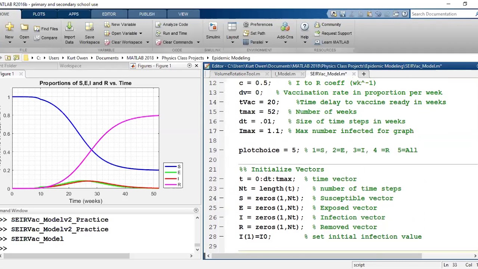Click Documents in the address path

[107, 58]
